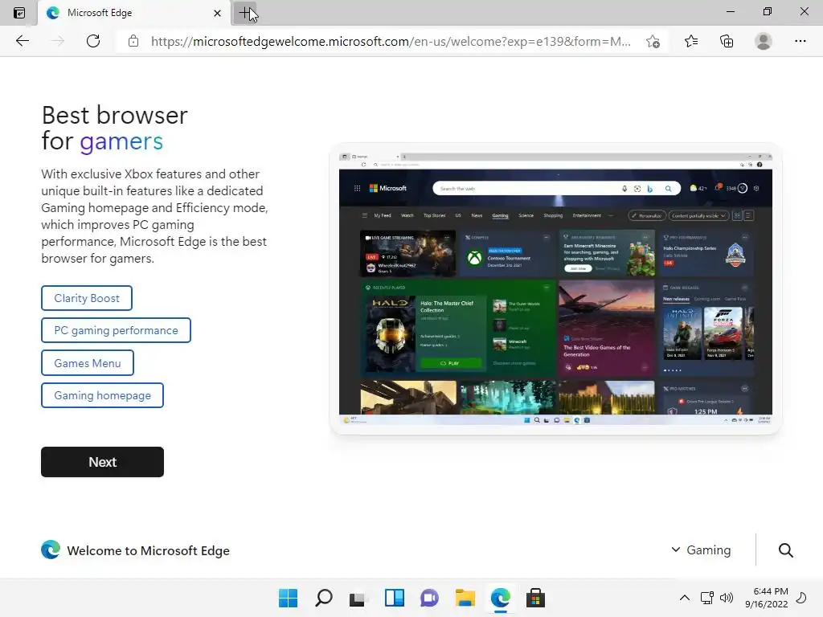Click the Welcome to Microsoft Edge text

coord(149,550)
